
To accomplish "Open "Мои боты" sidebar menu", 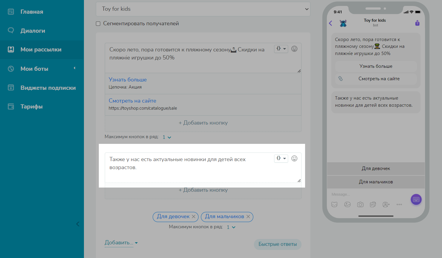I will (34, 69).
